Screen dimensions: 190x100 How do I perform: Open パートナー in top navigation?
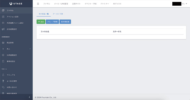click(105, 4)
